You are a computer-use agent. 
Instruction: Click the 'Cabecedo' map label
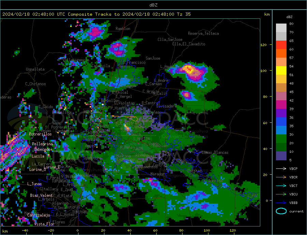tap(42, 149)
